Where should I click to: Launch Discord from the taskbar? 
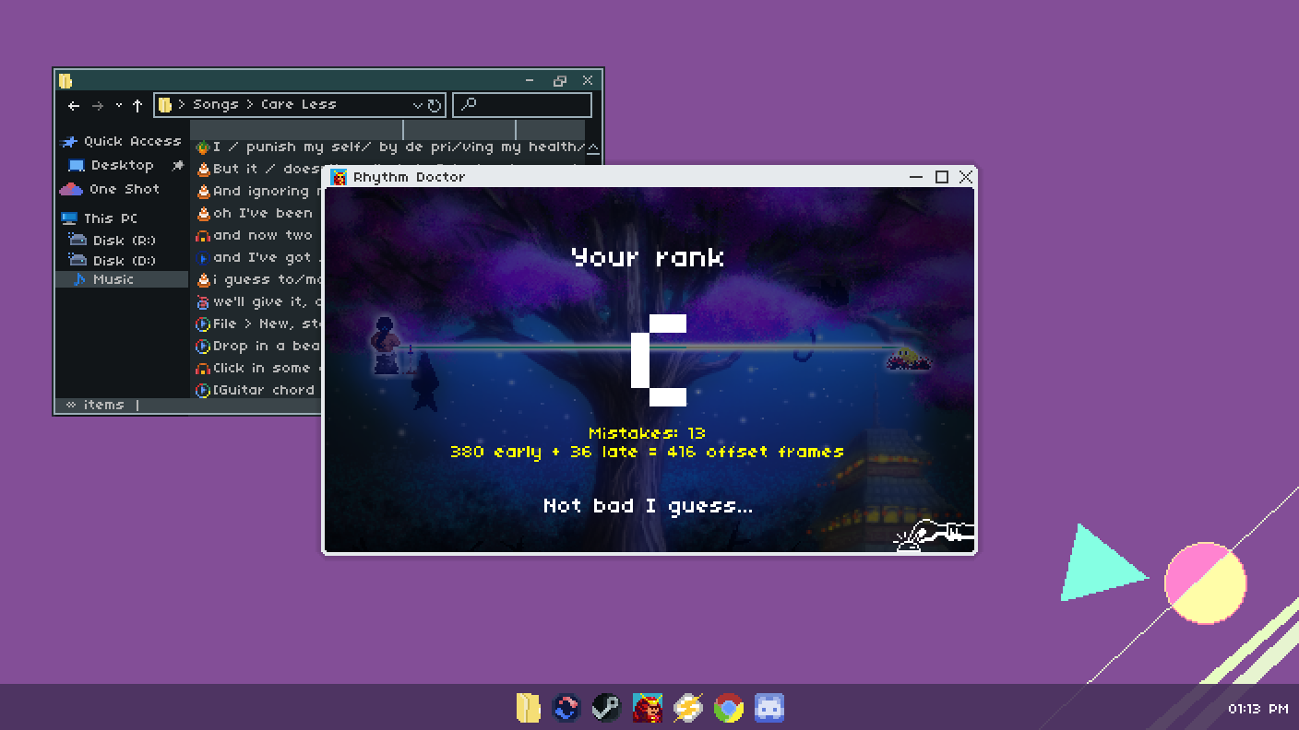tap(769, 708)
